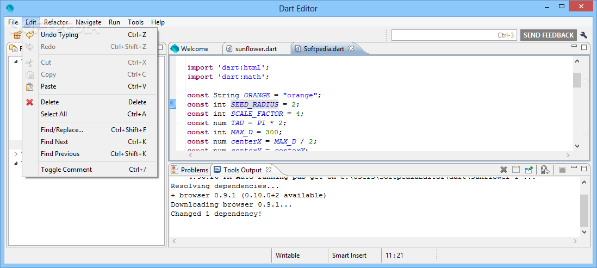Choose Undo Typing from Edit menu
This screenshot has height=268, width=597.
pos(90,35)
